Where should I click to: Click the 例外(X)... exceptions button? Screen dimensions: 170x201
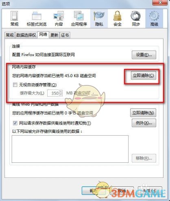coord(144,123)
